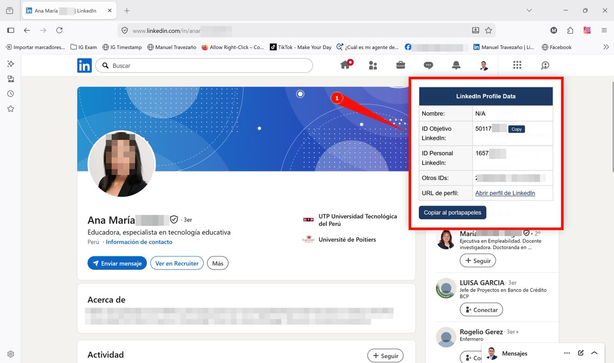Compose new message pencil icon

pyautogui.click(x=581, y=353)
